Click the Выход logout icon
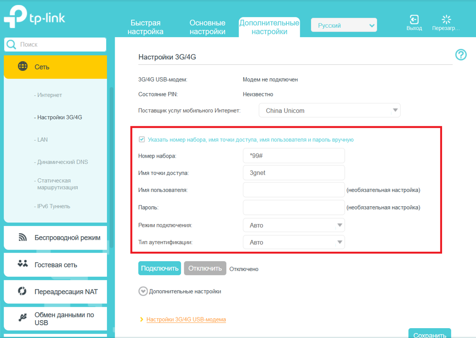 [x=414, y=20]
